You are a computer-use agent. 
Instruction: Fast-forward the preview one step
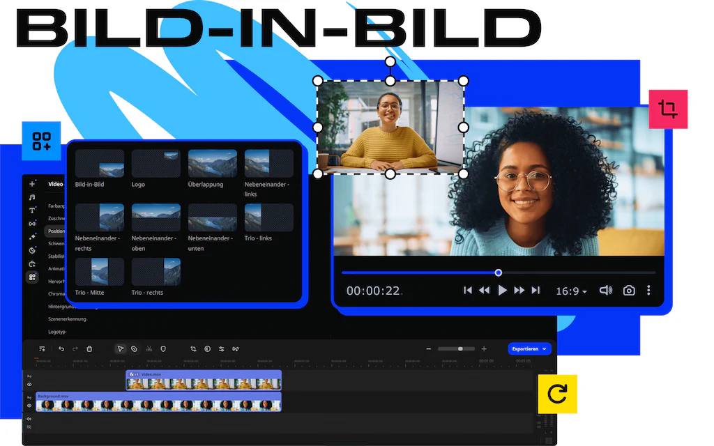point(519,291)
